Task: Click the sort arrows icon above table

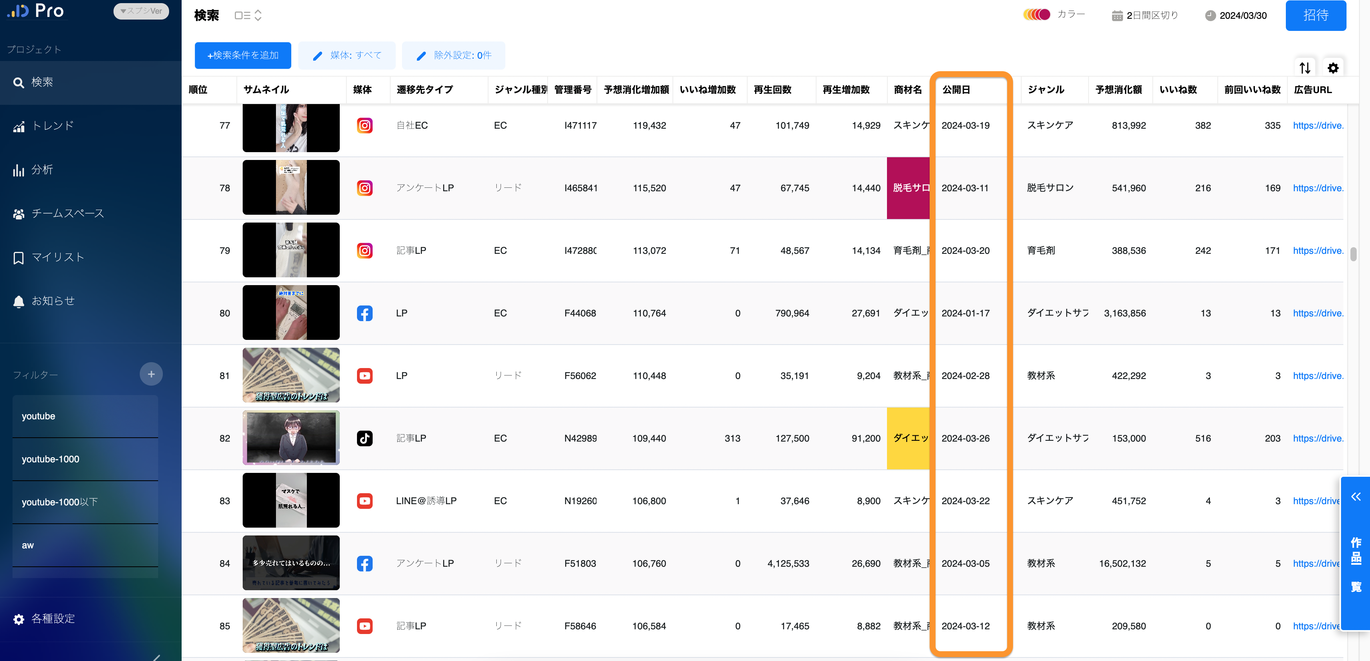Action: [x=1305, y=68]
